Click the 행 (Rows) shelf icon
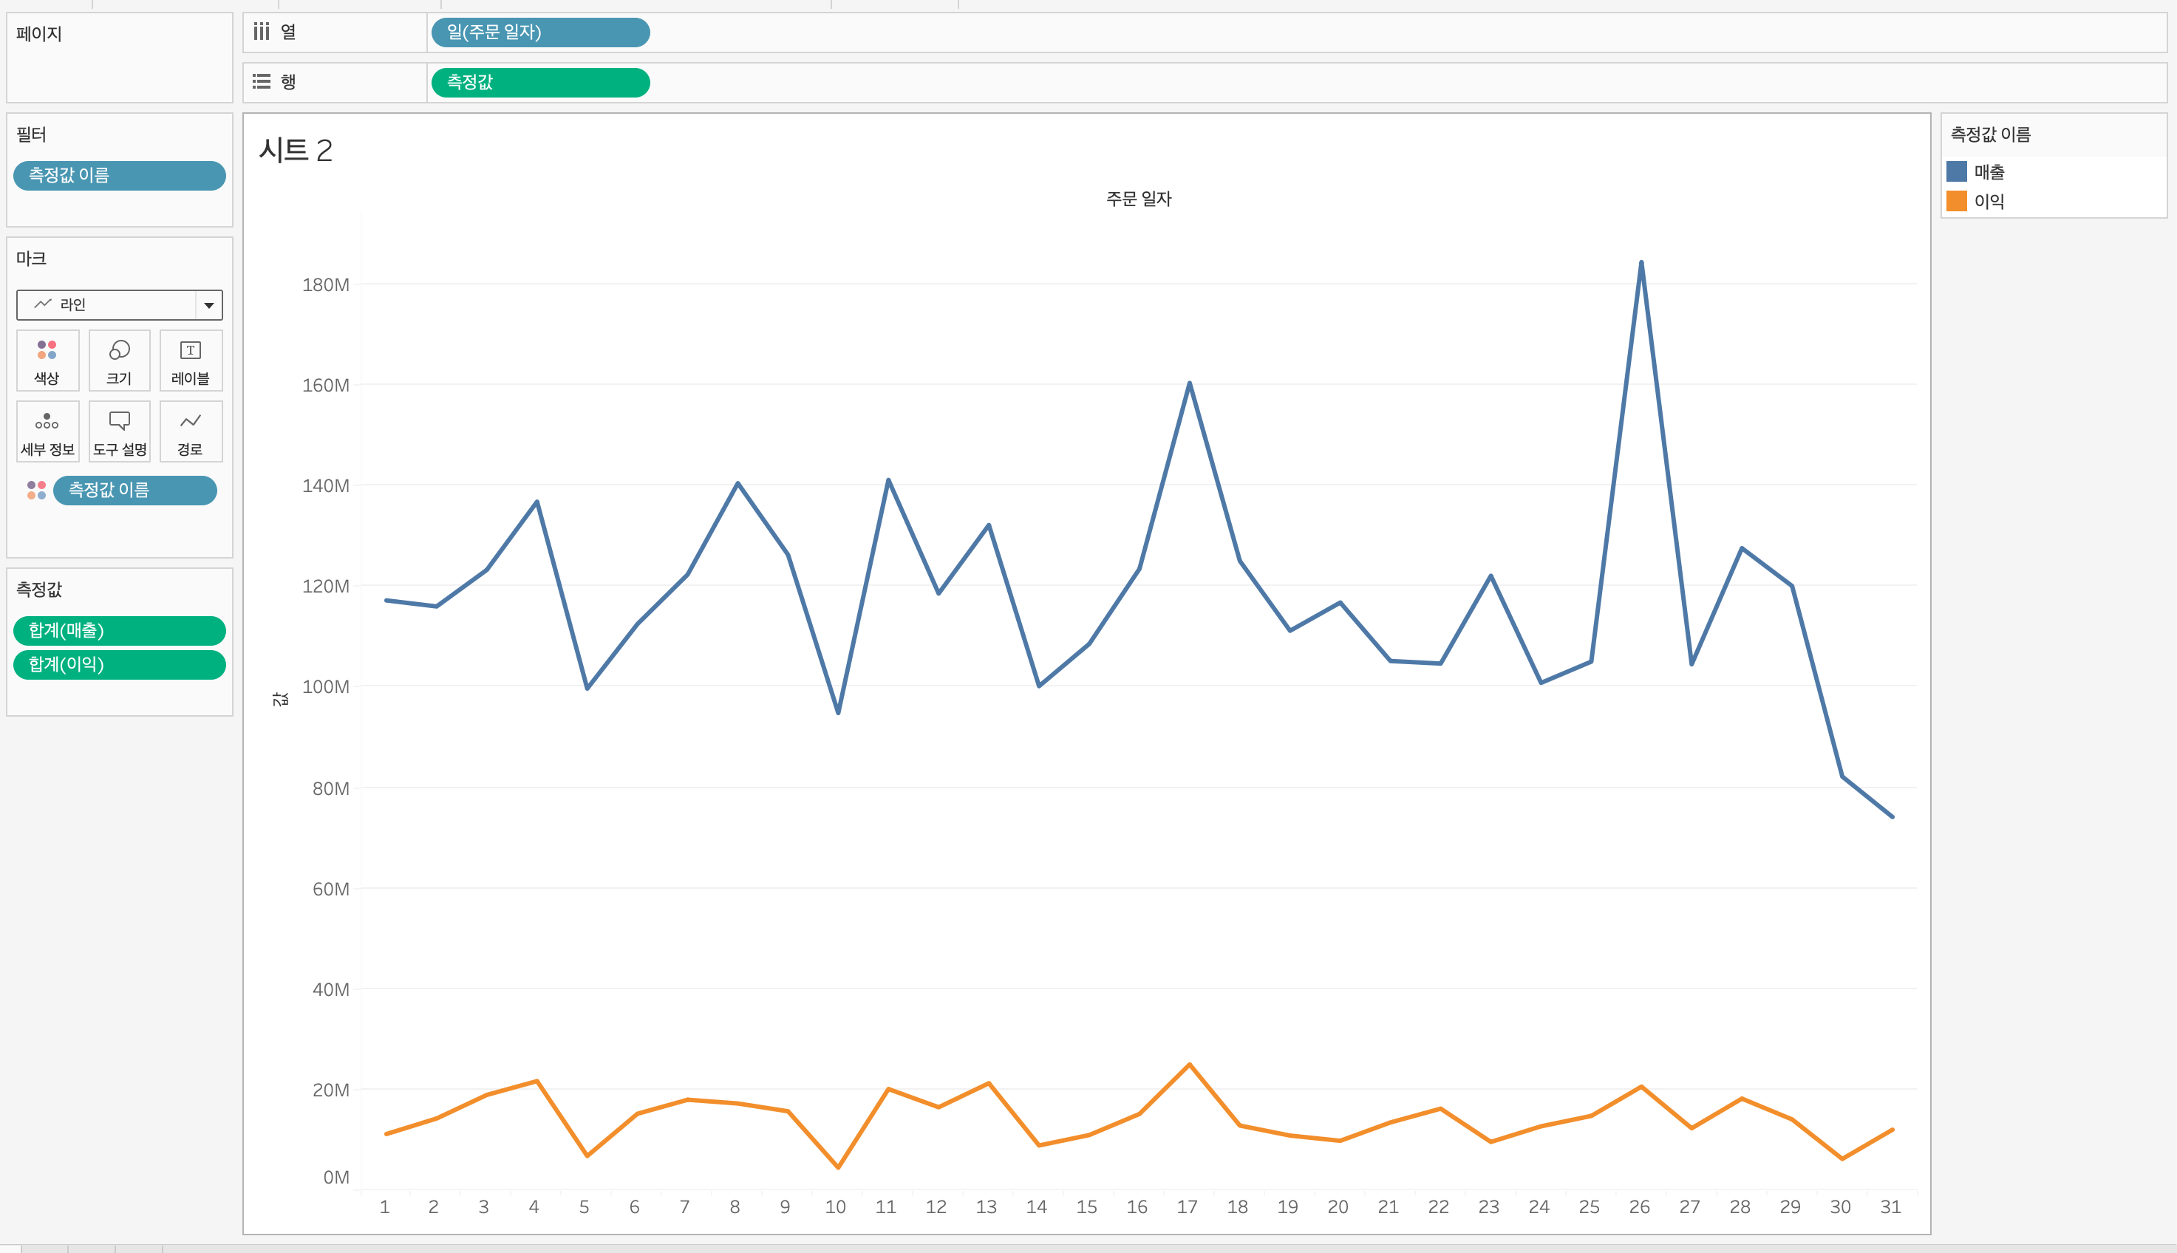Image resolution: width=2177 pixels, height=1253 pixels. [262, 82]
